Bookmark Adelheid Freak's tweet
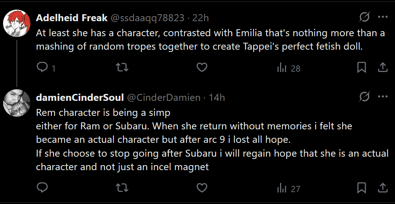 coord(361,68)
